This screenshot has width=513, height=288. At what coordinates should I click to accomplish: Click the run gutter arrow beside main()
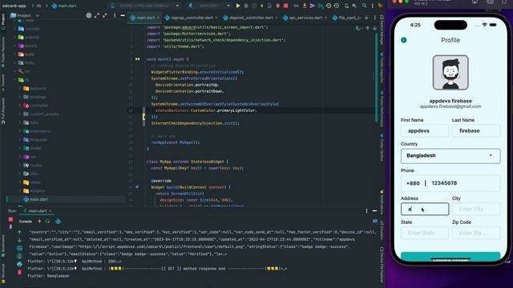coord(138,59)
